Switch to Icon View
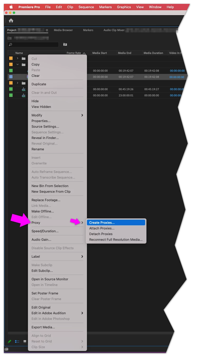The height and width of the screenshot is (362, 199). (x=25, y=341)
